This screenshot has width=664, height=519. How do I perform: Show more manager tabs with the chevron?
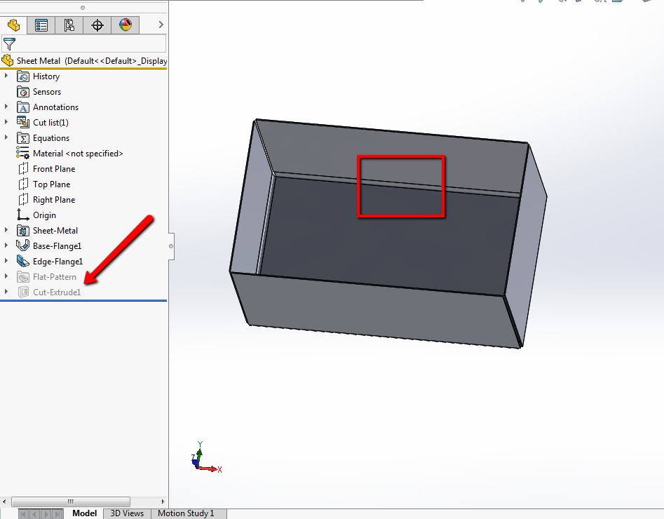coord(161,25)
